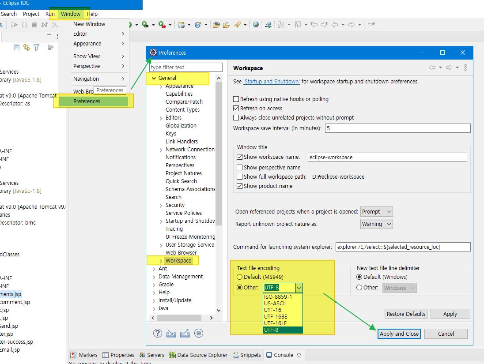The width and height of the screenshot is (484, 364).
Task: Click Collapse All icon in Project Explorer
Action: click(x=17, y=47)
